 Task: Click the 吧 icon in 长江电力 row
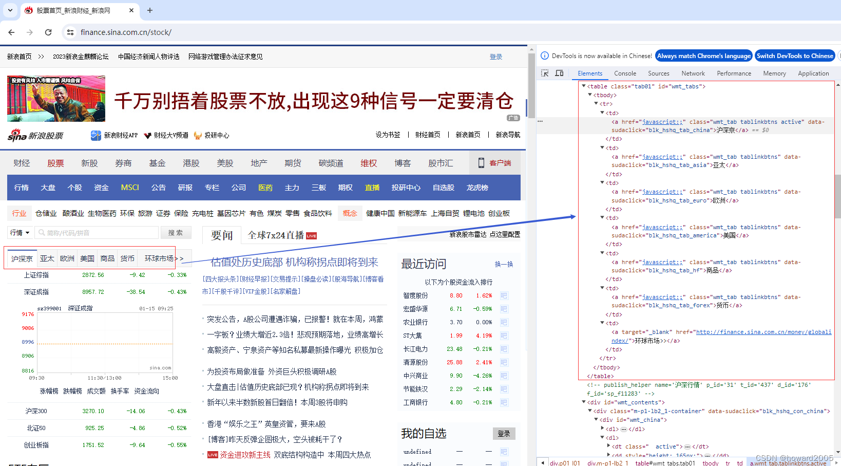tap(504, 349)
